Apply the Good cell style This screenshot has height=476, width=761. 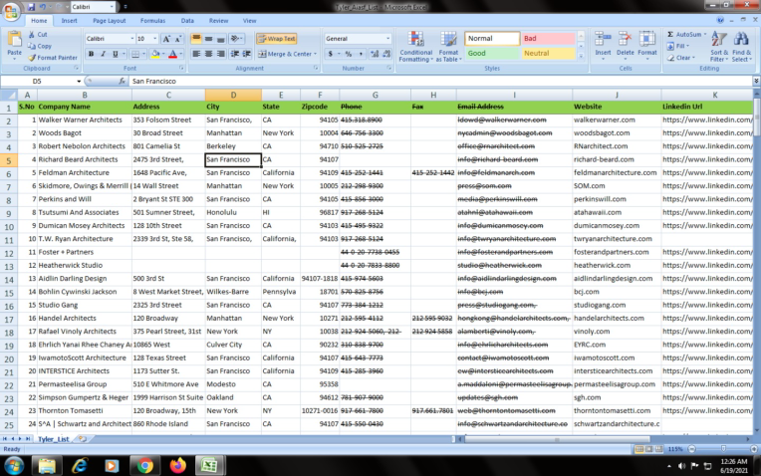pos(492,54)
